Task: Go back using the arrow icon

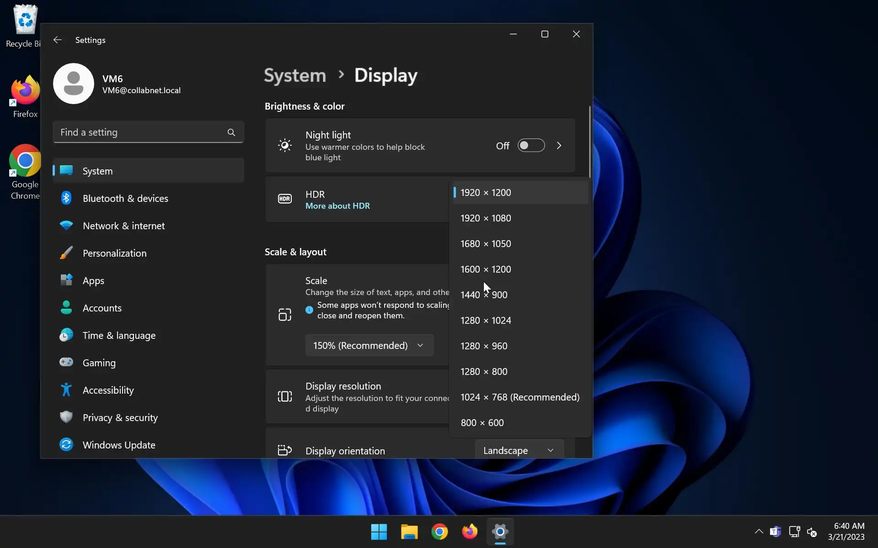Action: [58, 40]
